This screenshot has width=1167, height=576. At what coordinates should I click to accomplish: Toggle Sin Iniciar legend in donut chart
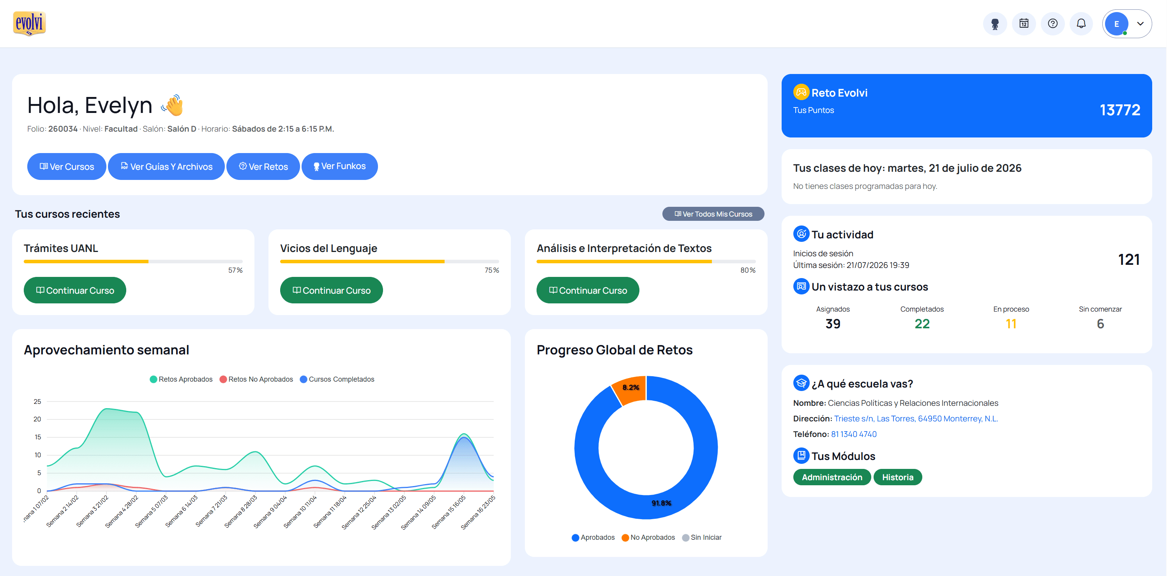click(702, 537)
